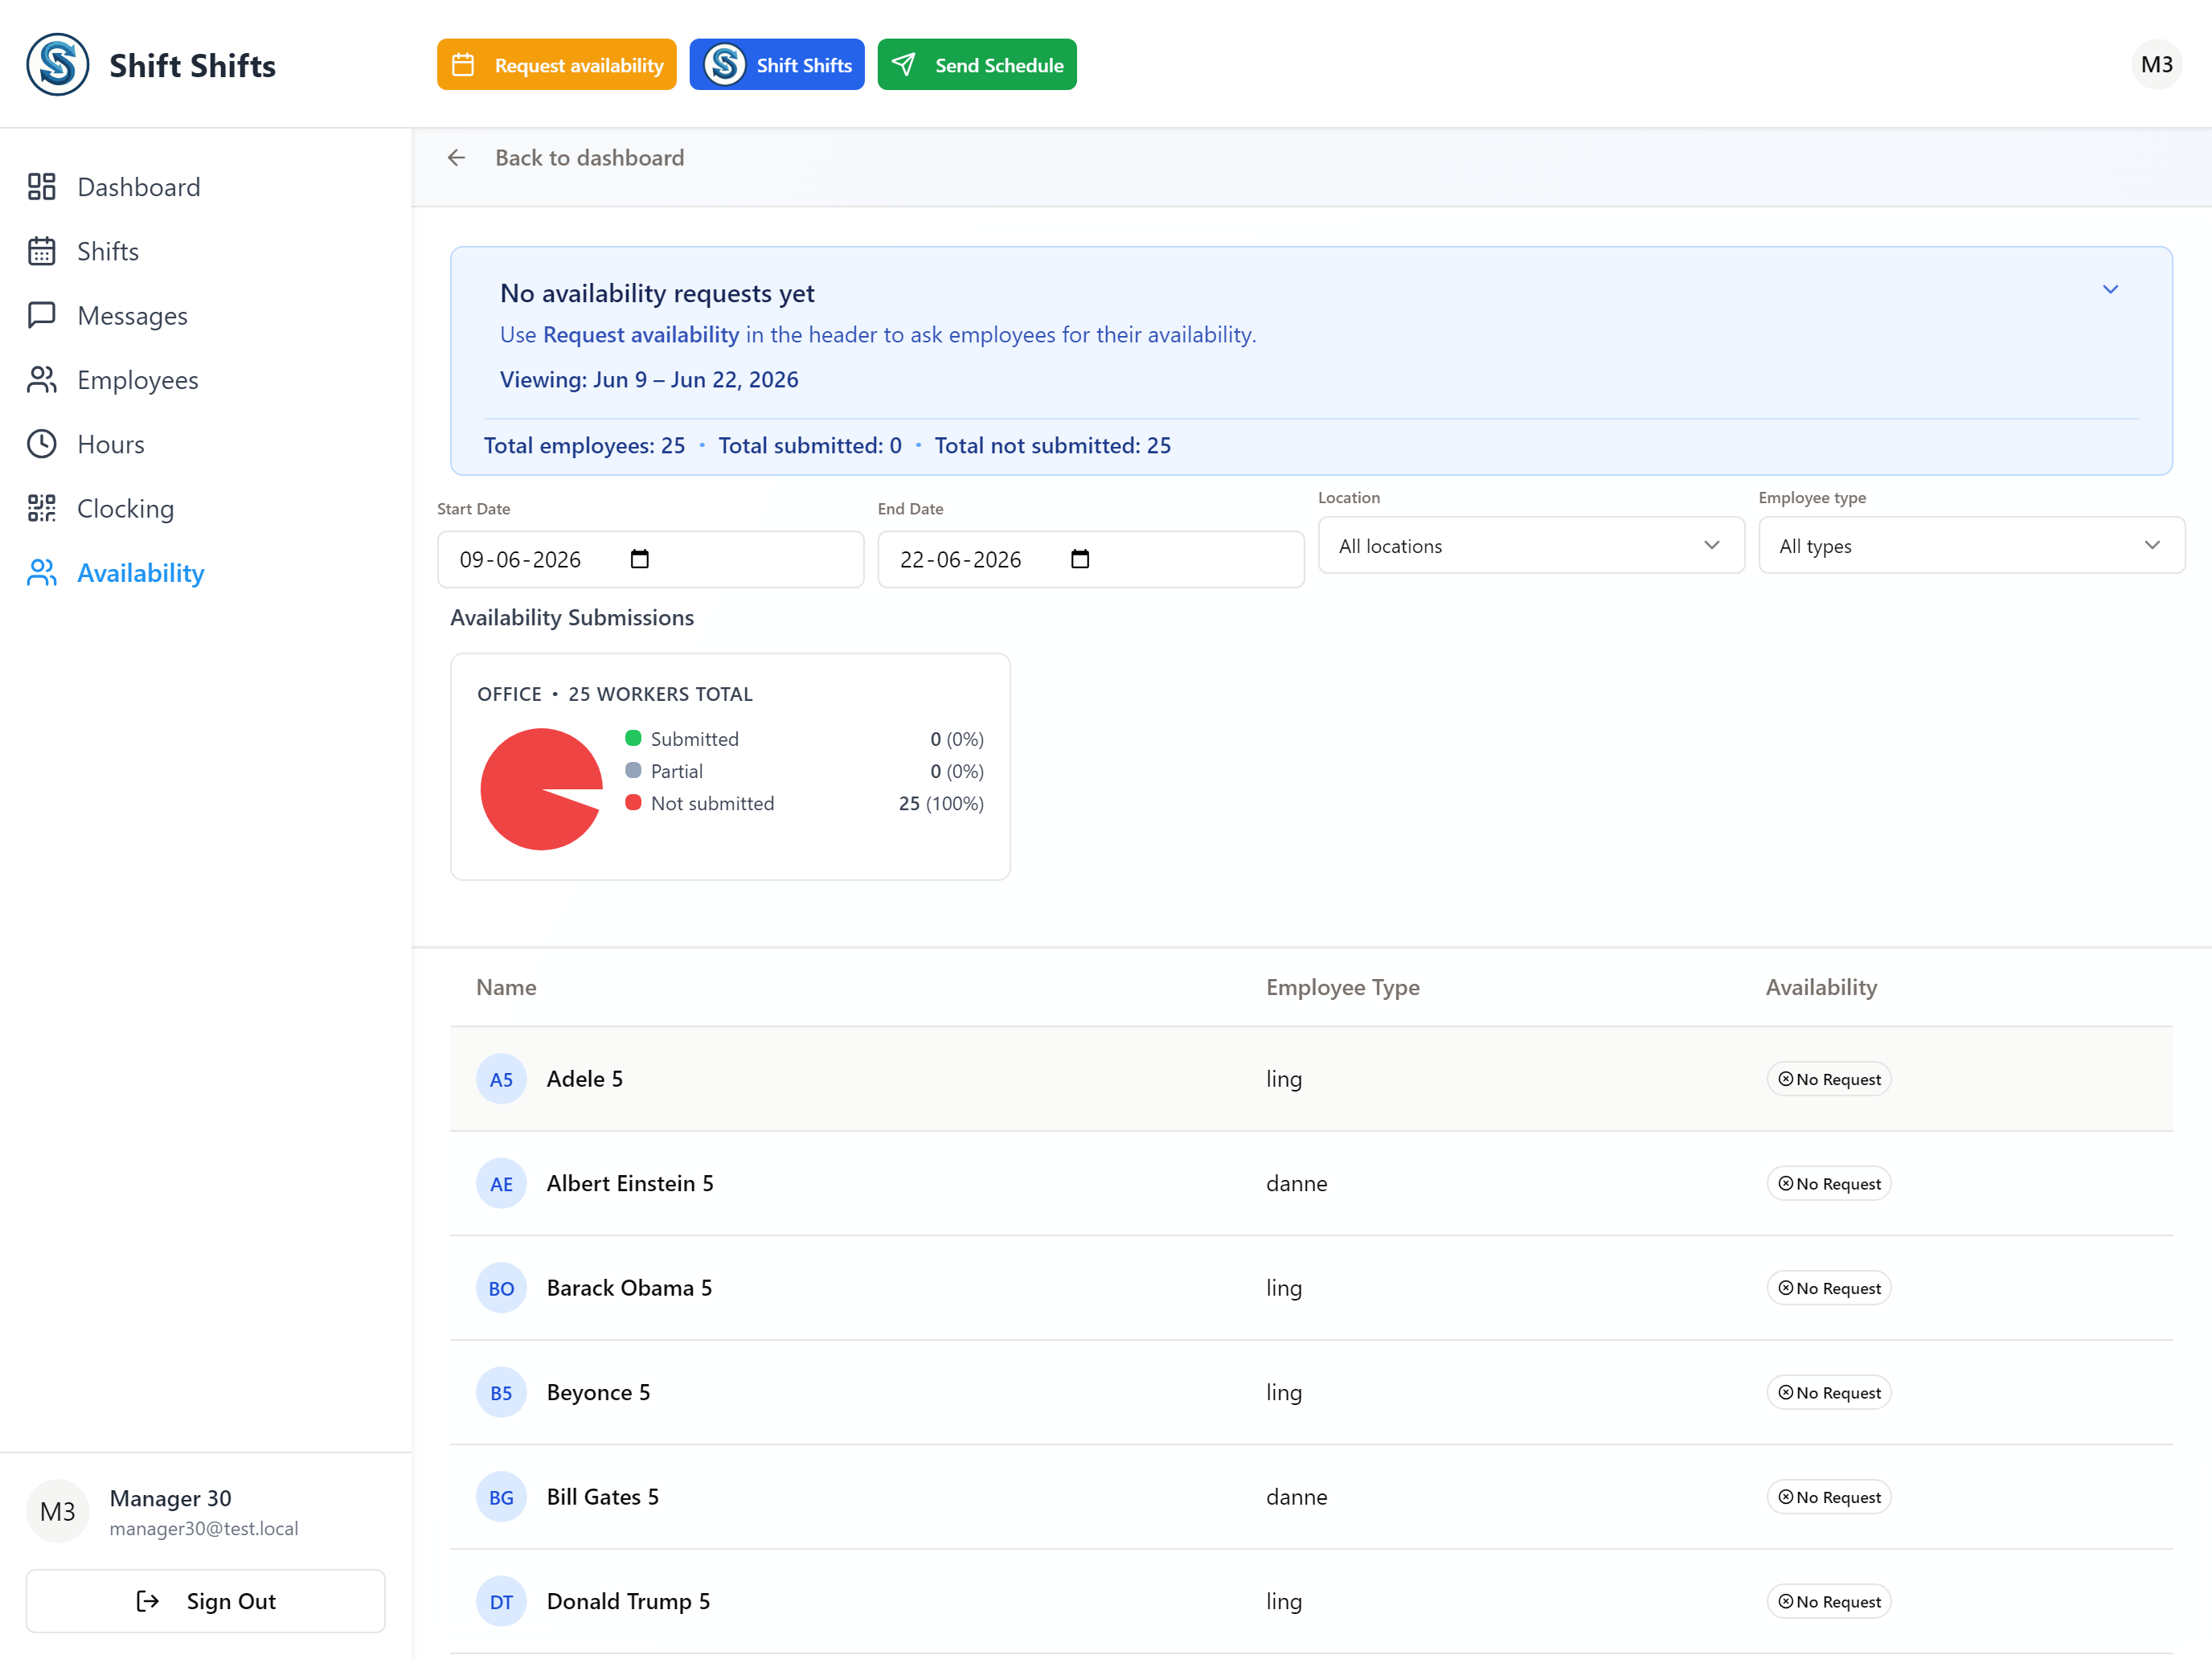Click the red pie chart
Viewport: 2212px width, 1659px height.
[x=541, y=789]
